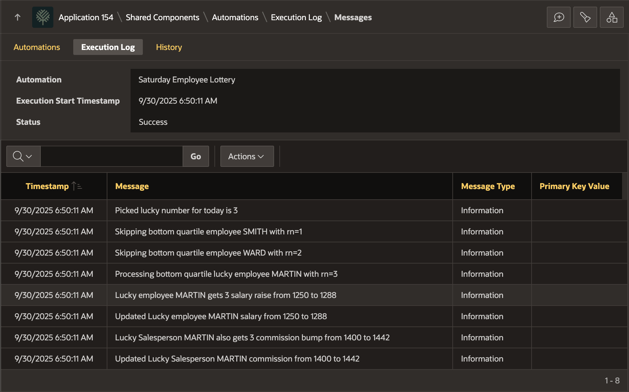This screenshot has width=629, height=392.
Task: Click the Timestamp sort ascending icon
Action: [x=77, y=186]
